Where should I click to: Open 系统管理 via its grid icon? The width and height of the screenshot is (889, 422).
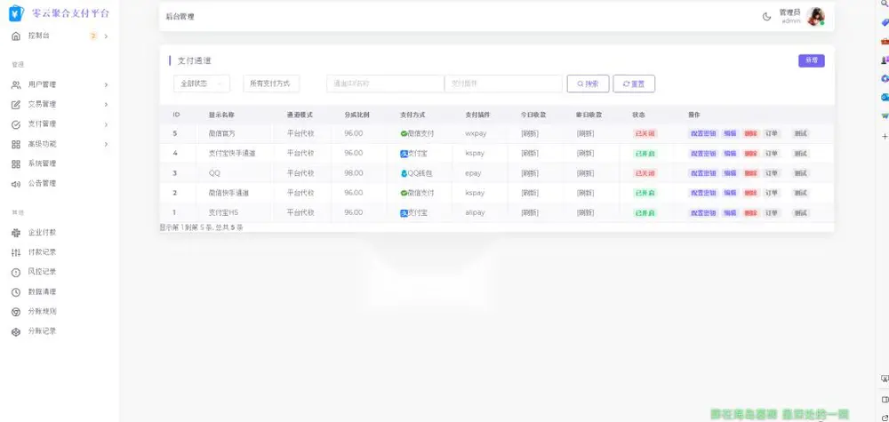pyautogui.click(x=16, y=163)
